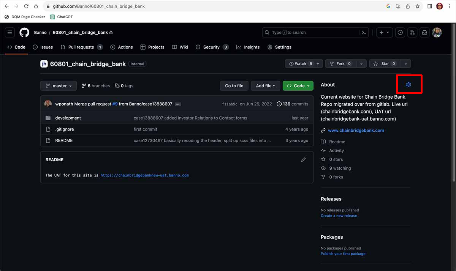The width and height of the screenshot is (456, 271).
Task: Open notifications inbox icon
Action: tap(424, 33)
